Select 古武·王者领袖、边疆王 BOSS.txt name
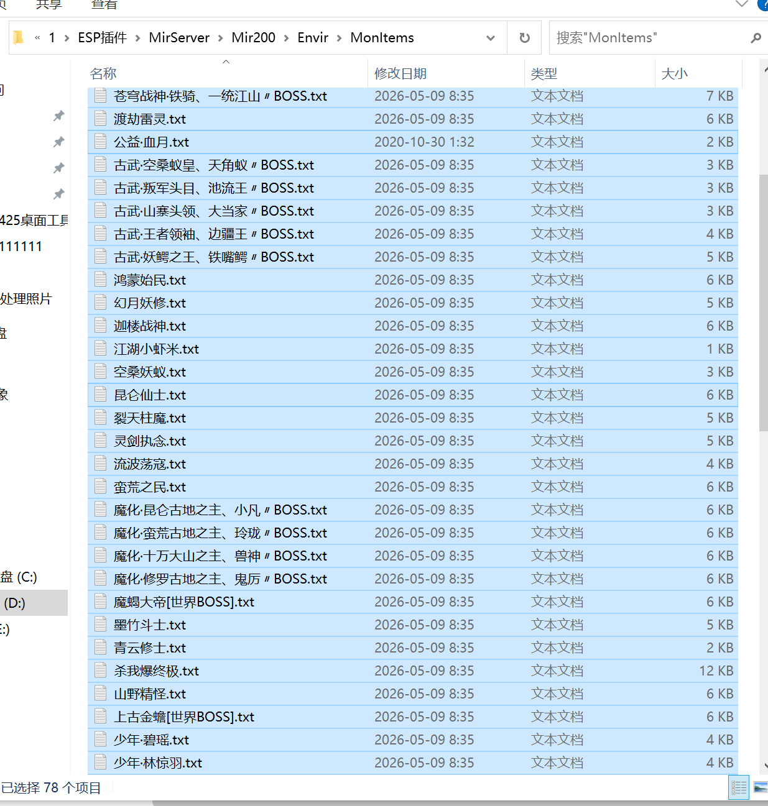Image resolution: width=768 pixels, height=806 pixels. pyautogui.click(x=214, y=234)
